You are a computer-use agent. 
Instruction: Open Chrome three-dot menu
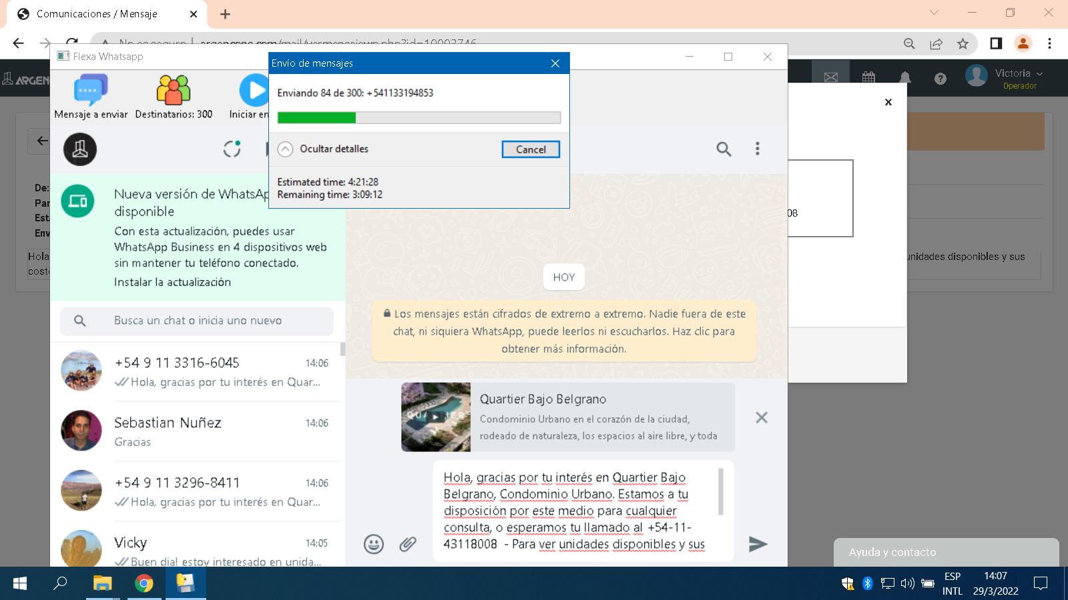coord(1049,43)
